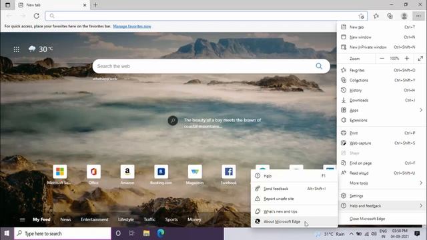Click Manage favorites now link
Viewport: 427px width, 240px height.
(x=132, y=27)
